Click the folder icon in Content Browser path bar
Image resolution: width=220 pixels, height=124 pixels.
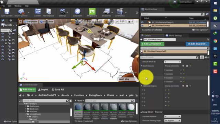[29, 95]
